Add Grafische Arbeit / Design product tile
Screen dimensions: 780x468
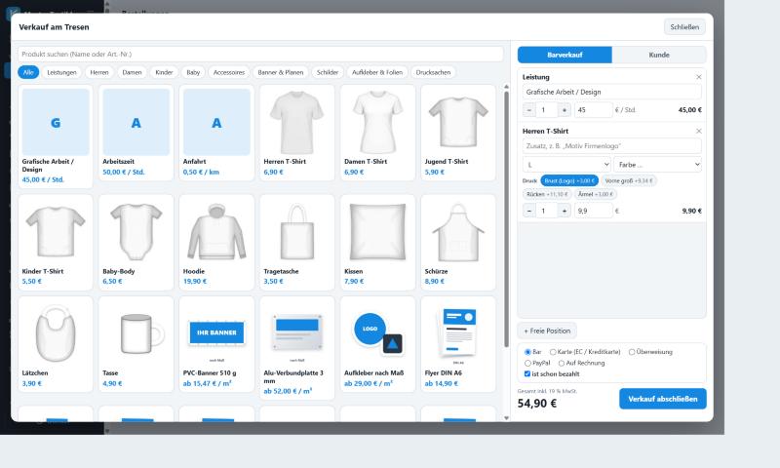click(x=56, y=136)
